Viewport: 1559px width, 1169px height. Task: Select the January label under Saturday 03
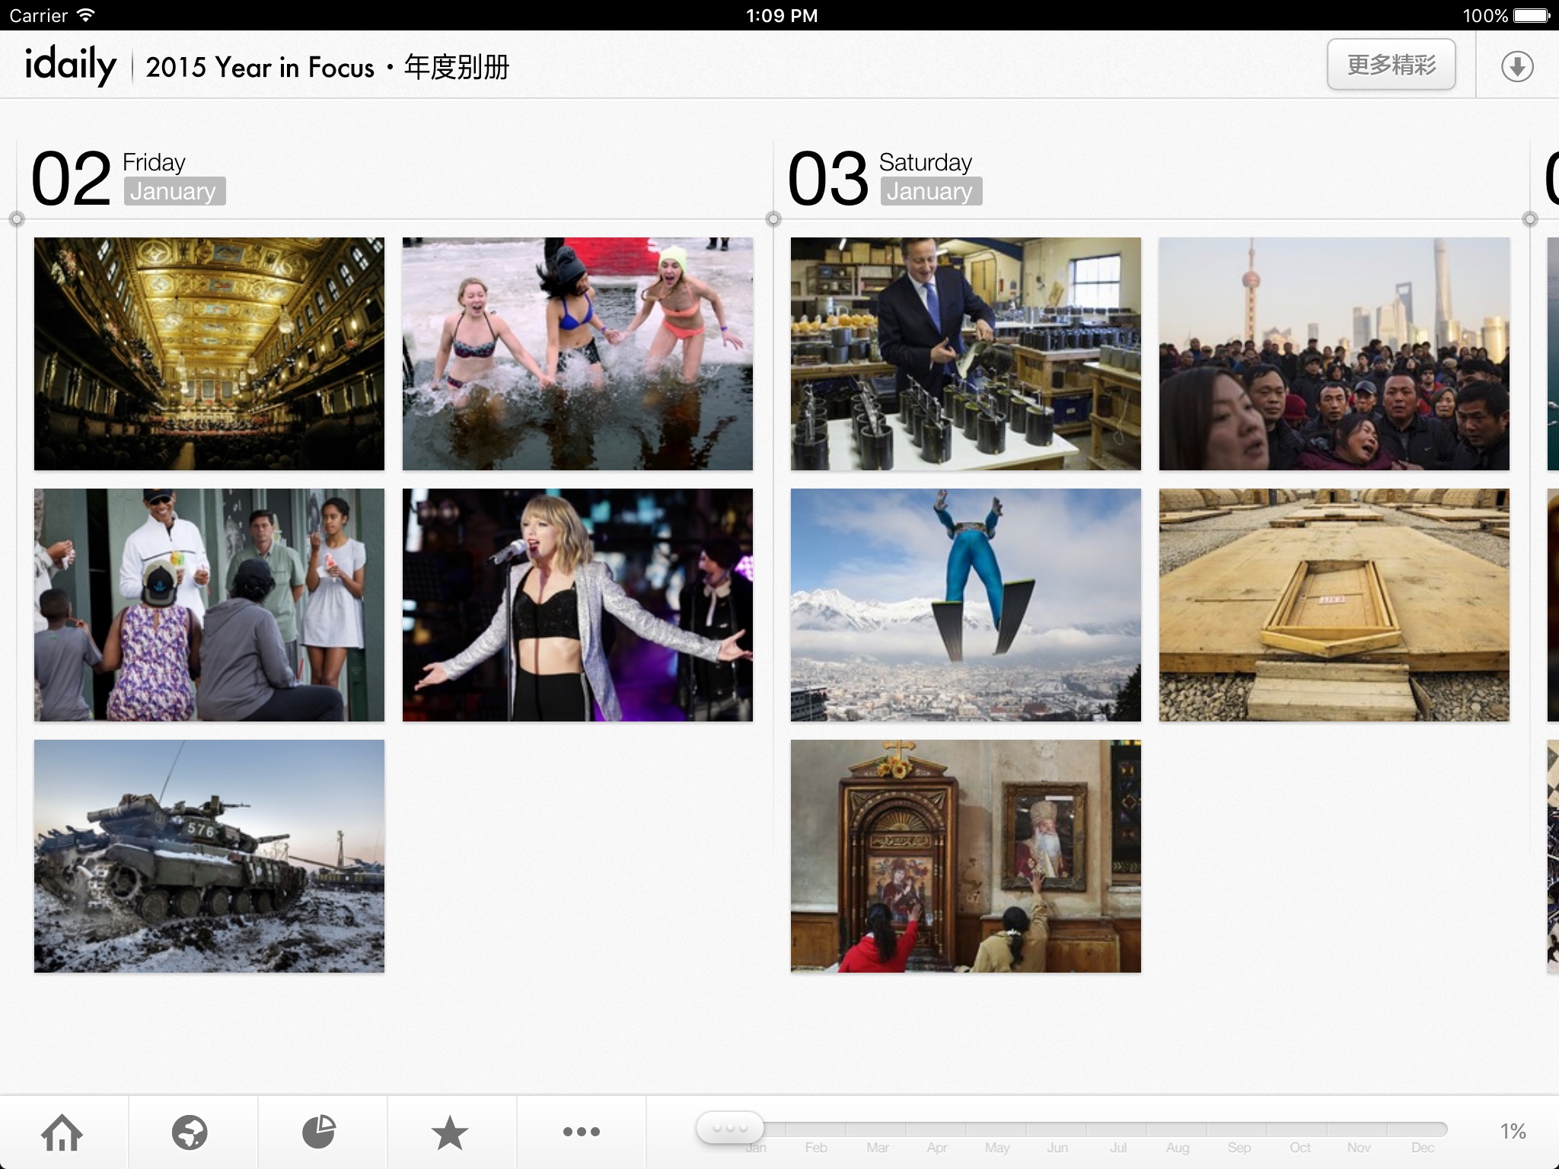pos(930,191)
